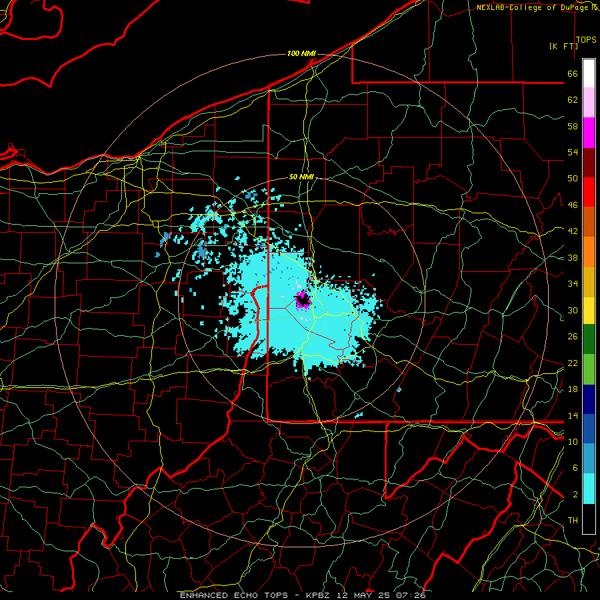Screen dimensions: 600x600
Task: Click the 66 legend value
Action: tap(573, 74)
